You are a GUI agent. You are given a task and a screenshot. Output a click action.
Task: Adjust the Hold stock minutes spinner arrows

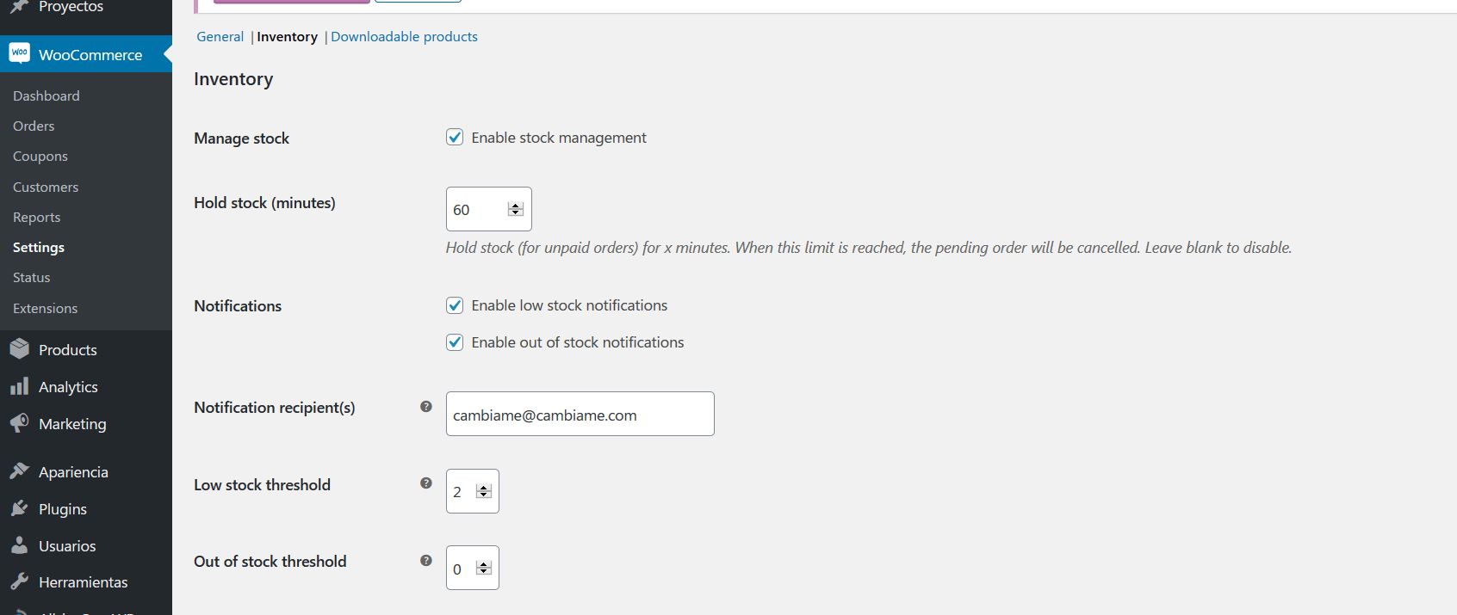[516, 209]
